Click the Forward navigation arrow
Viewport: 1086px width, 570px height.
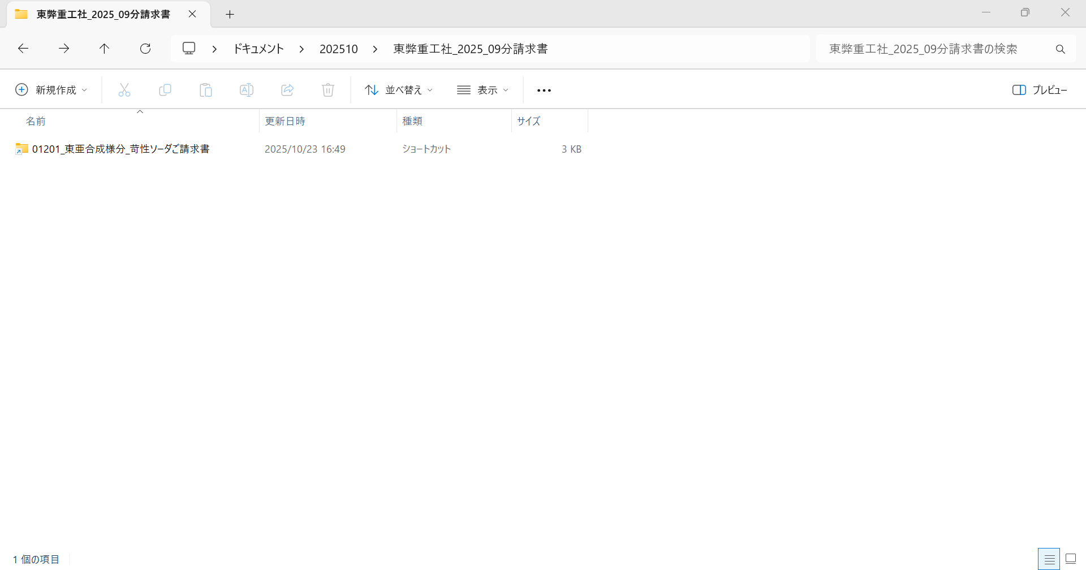64,49
